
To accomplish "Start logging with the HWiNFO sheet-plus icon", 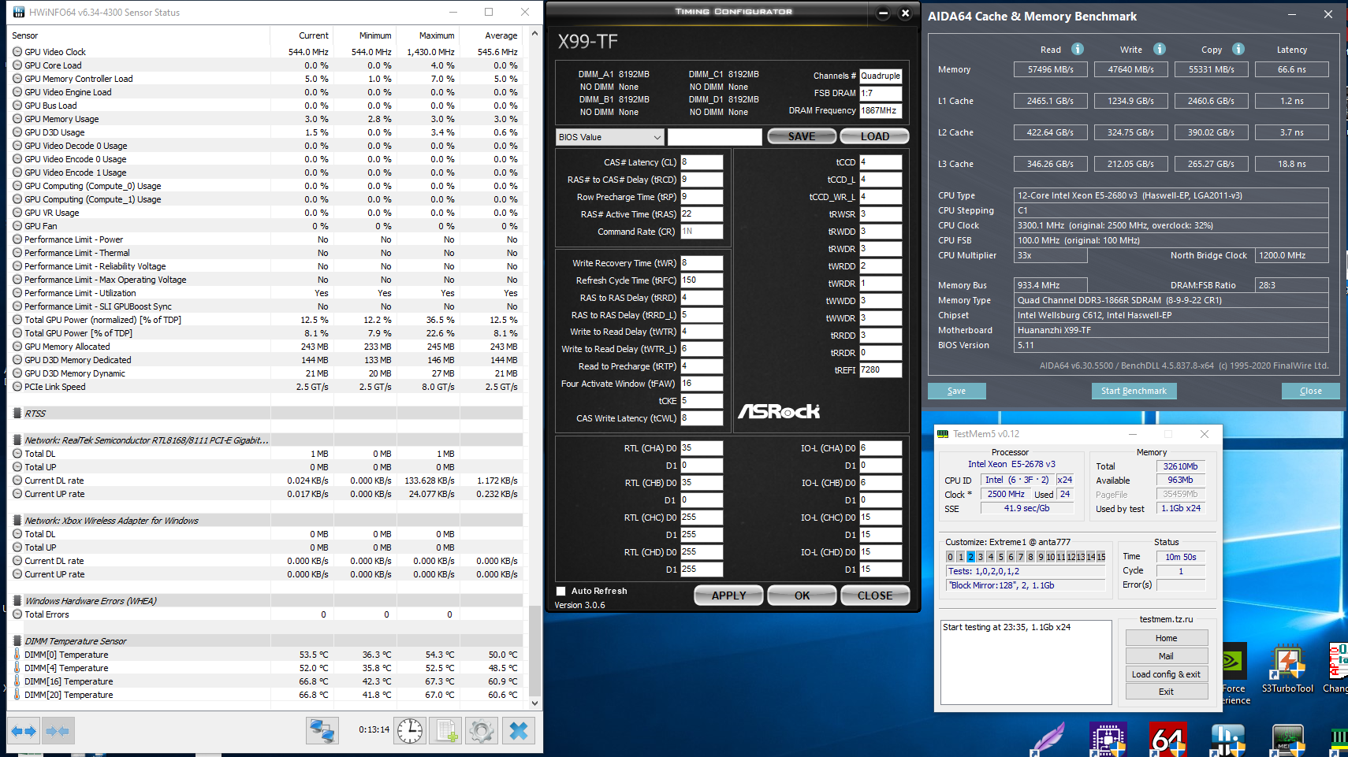I will click(446, 731).
